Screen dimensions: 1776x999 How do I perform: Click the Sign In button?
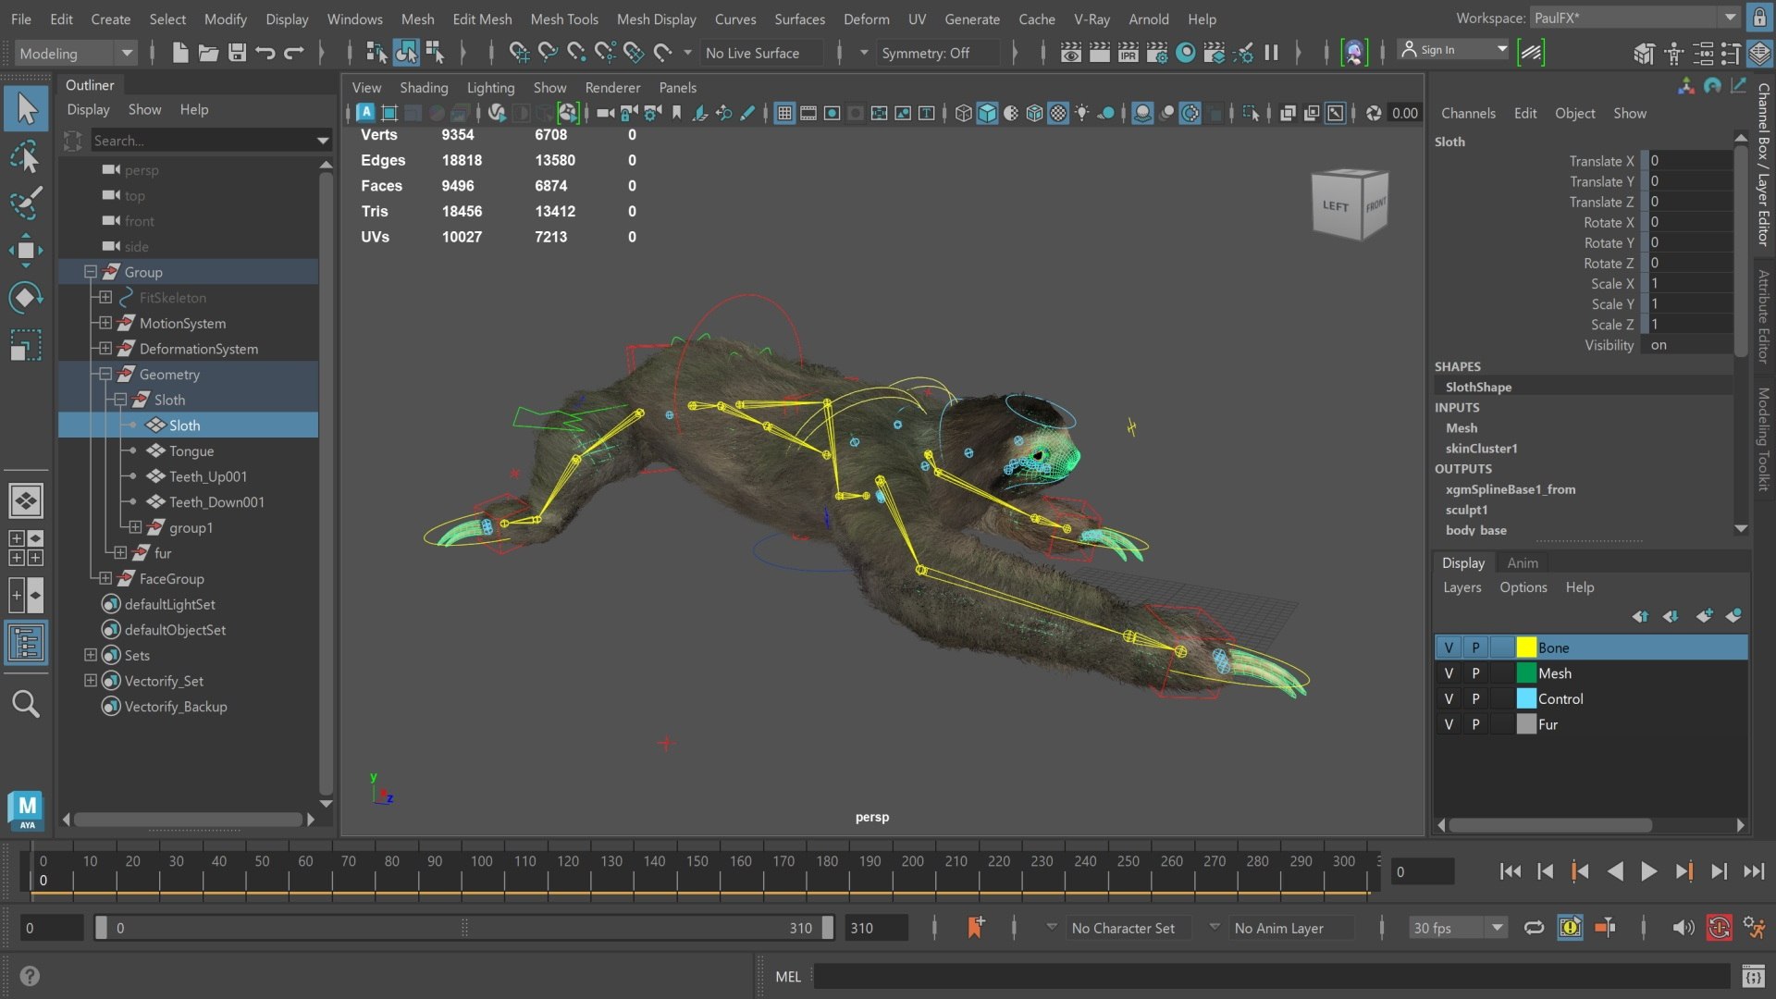(x=1454, y=50)
